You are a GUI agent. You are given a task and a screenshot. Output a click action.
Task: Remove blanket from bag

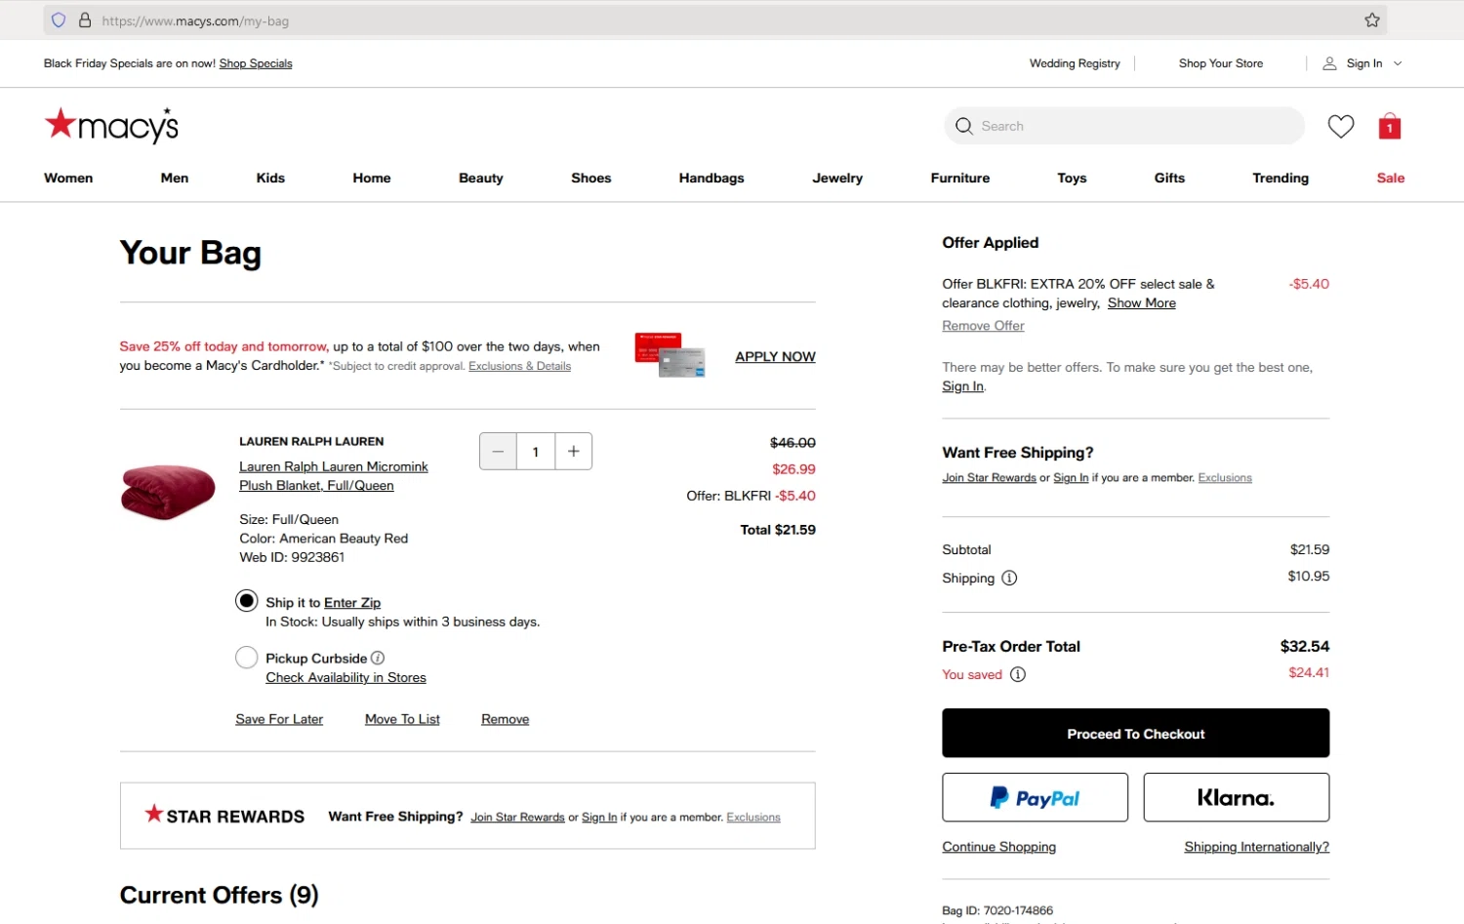[505, 719]
